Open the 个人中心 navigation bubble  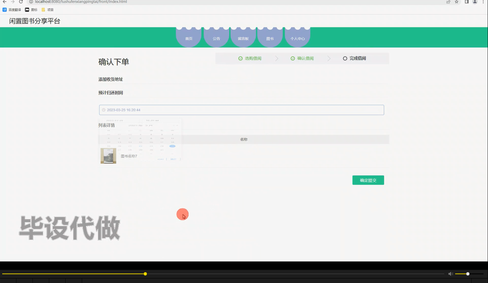pyautogui.click(x=297, y=38)
